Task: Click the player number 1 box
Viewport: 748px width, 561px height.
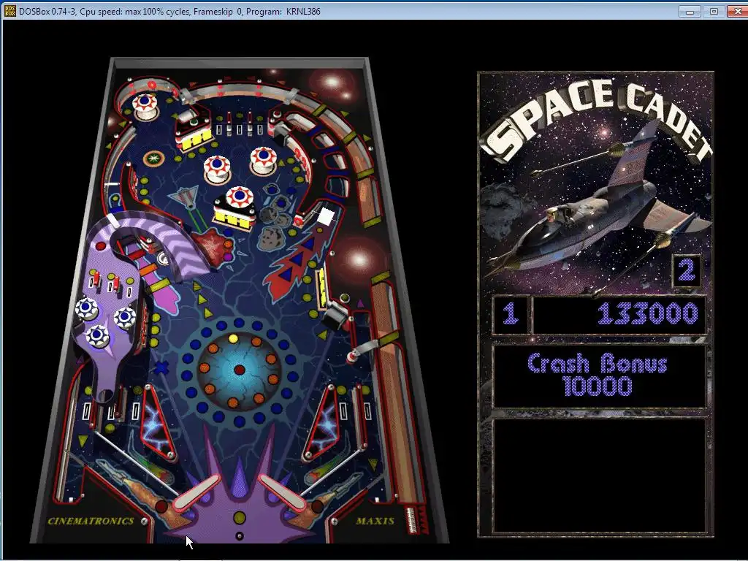Action: [511, 314]
